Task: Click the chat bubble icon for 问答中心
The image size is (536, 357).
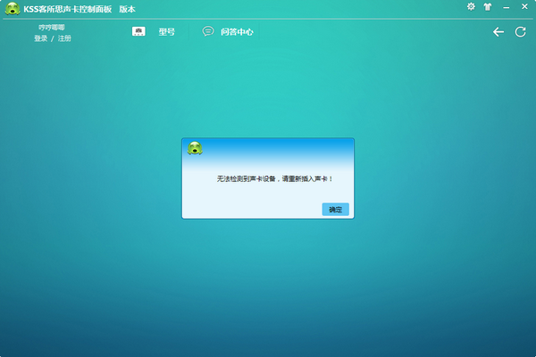Action: 208,31
